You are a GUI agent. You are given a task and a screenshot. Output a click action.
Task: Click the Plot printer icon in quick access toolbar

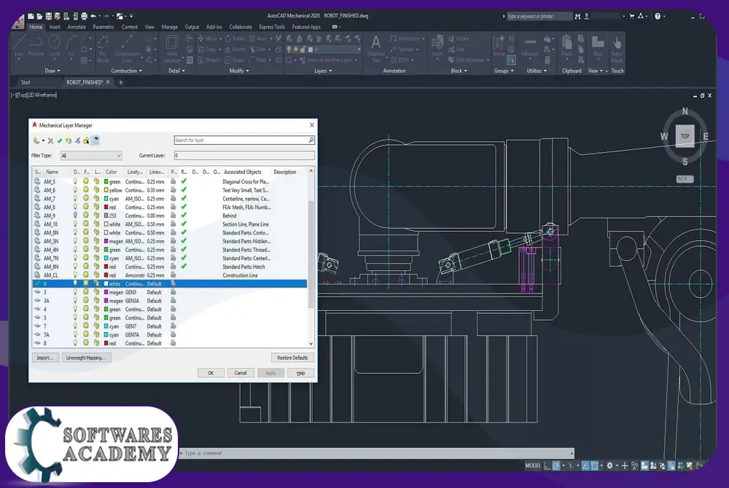coord(84,16)
